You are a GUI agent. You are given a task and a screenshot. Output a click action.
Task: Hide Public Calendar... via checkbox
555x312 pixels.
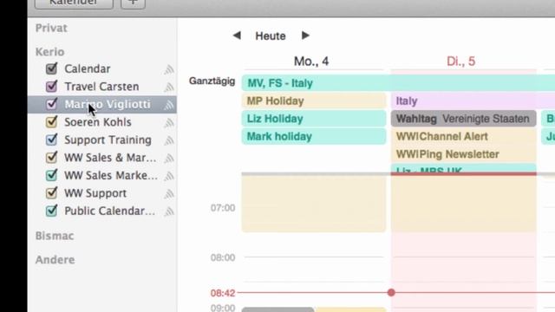click(x=52, y=211)
